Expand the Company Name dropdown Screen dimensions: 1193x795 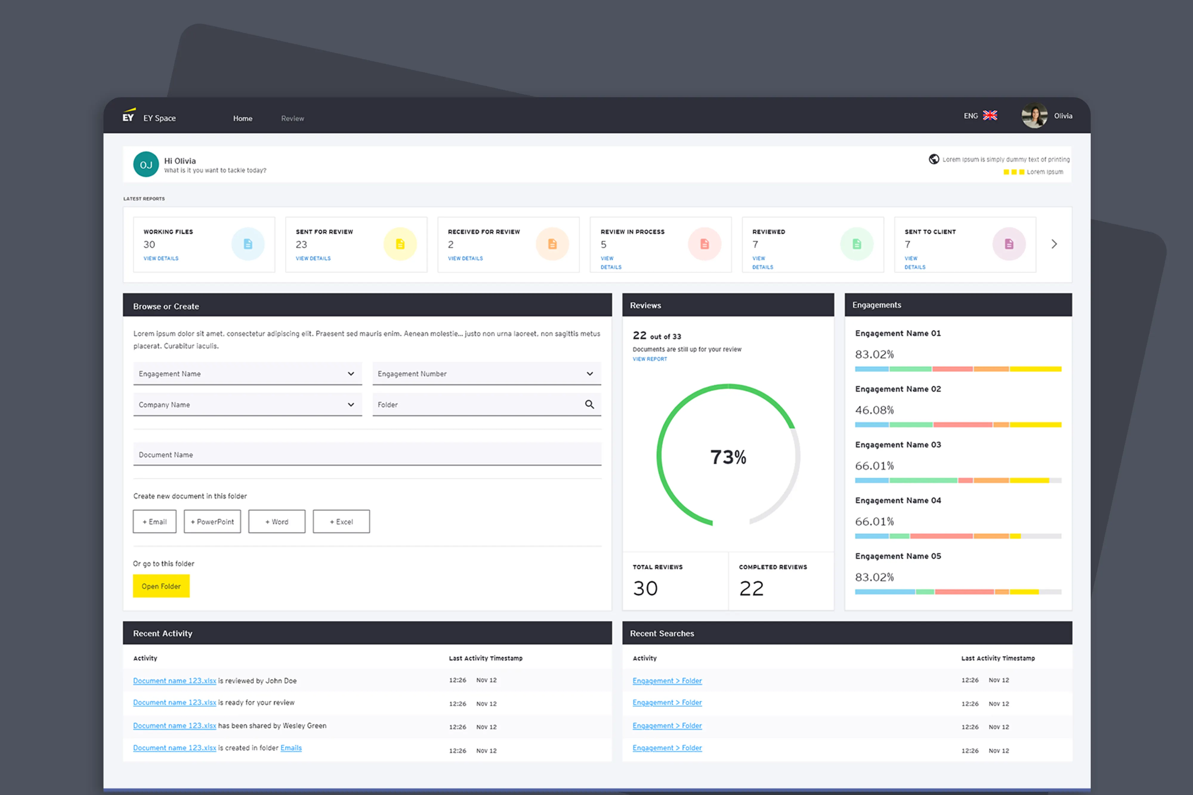pyautogui.click(x=350, y=405)
